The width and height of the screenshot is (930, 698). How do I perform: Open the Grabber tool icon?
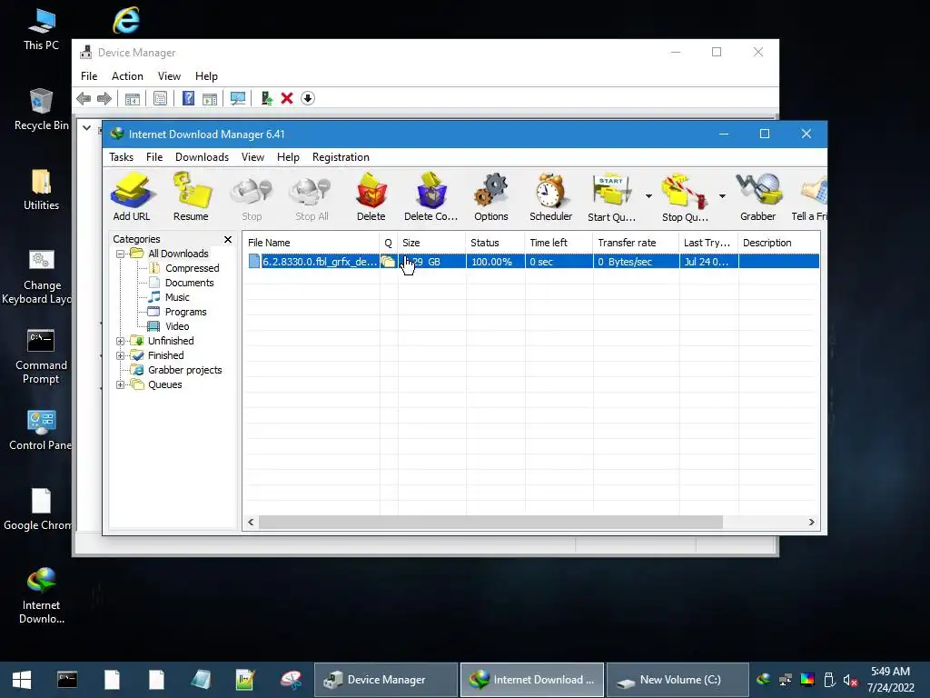tap(758, 197)
